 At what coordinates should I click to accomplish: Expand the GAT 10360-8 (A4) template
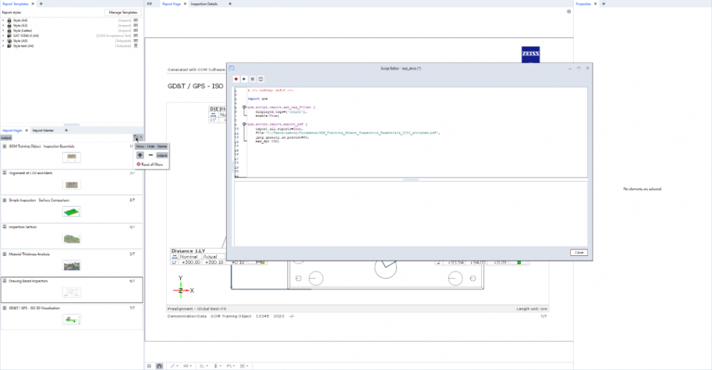click(x=3, y=35)
